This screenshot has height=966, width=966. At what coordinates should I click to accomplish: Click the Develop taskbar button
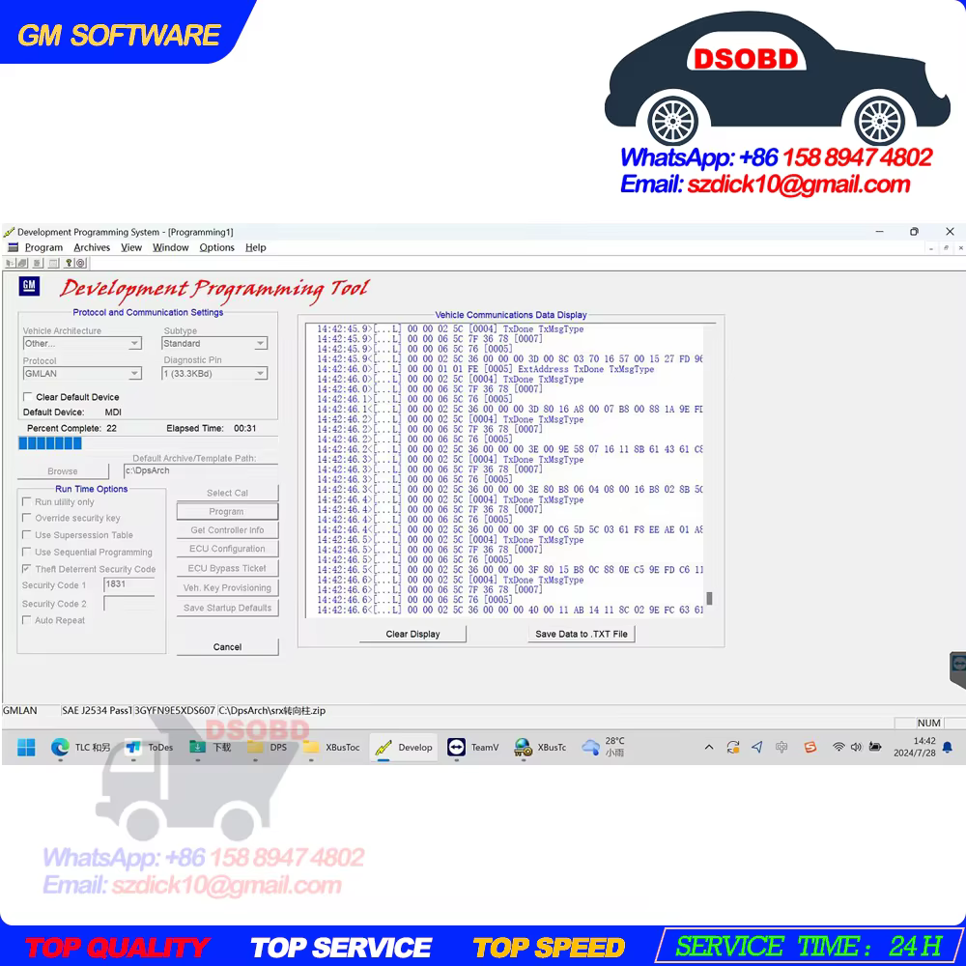click(x=404, y=748)
